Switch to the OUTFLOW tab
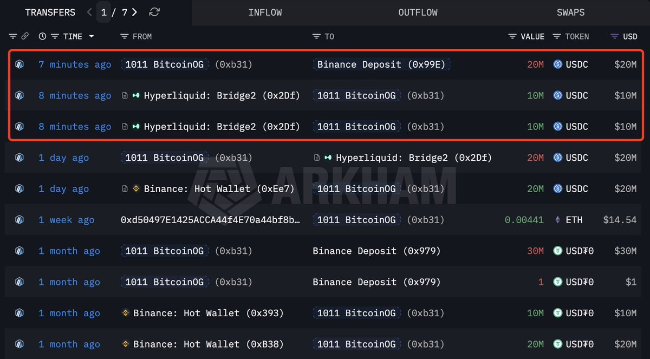The image size is (650, 359). tap(418, 12)
